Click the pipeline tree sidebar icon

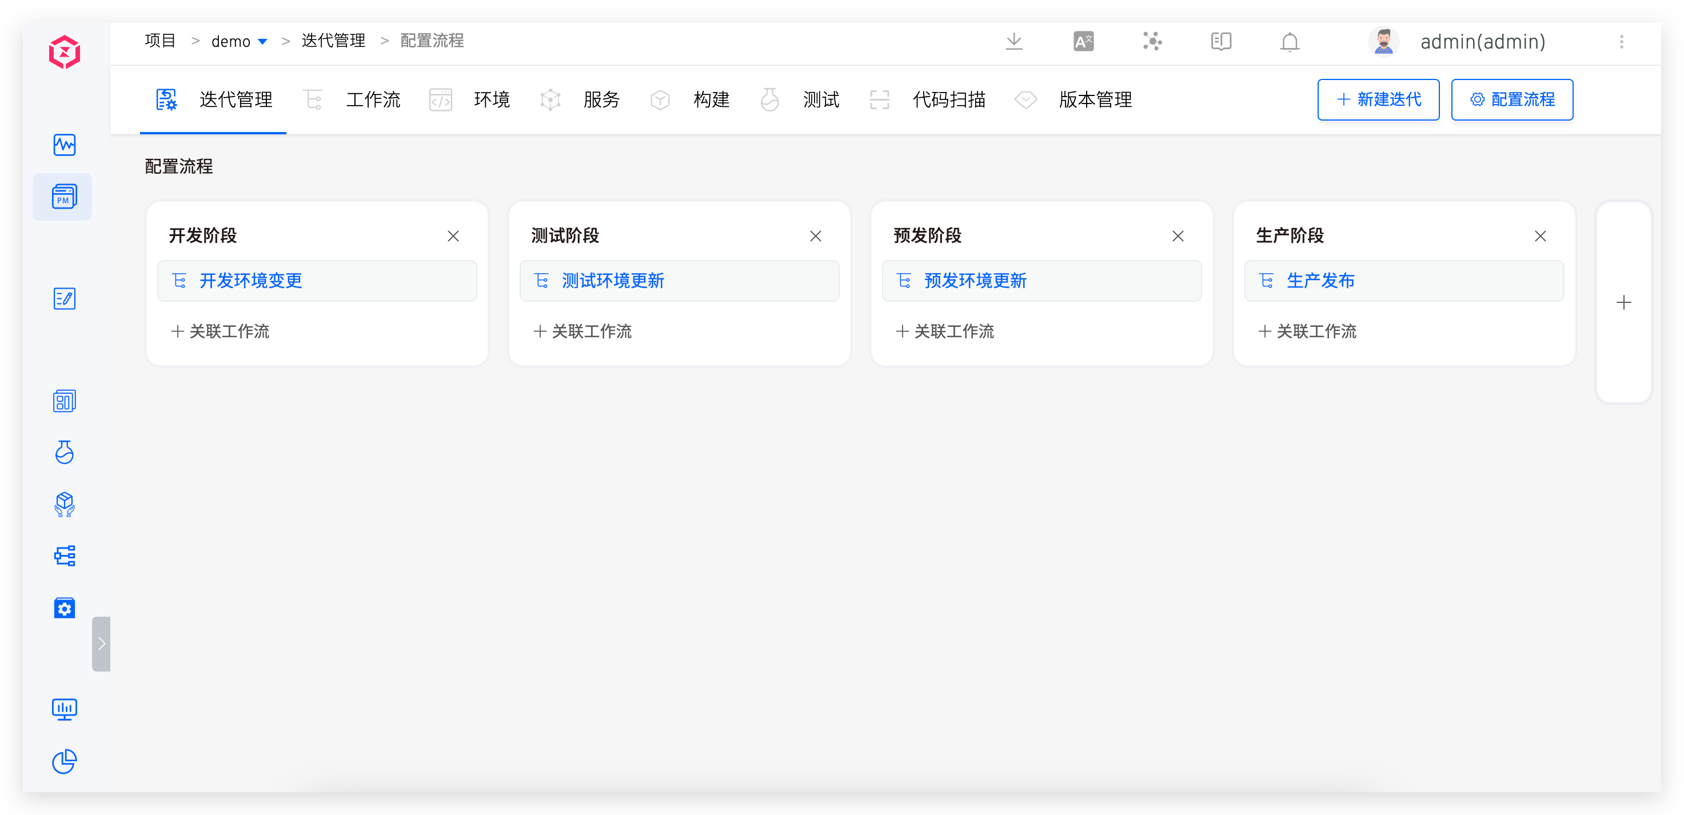[64, 556]
